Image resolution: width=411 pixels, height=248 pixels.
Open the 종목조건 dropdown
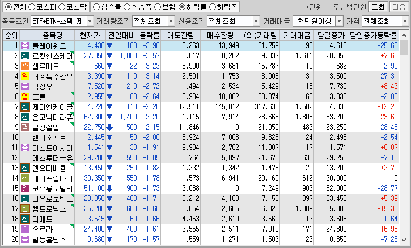point(90,21)
